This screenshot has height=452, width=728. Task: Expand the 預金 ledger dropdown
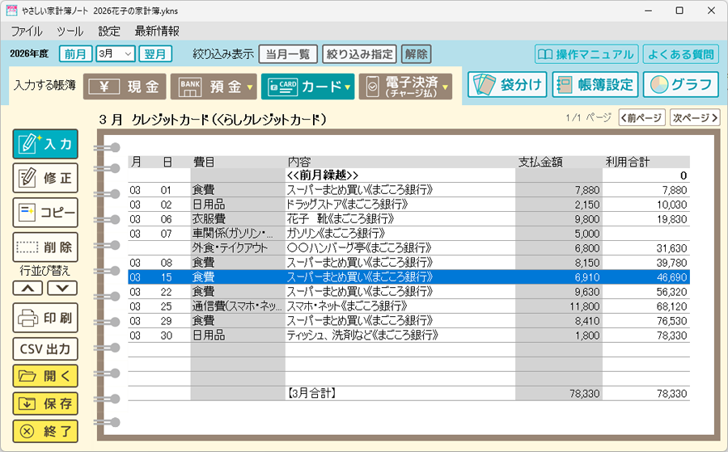tap(250, 87)
